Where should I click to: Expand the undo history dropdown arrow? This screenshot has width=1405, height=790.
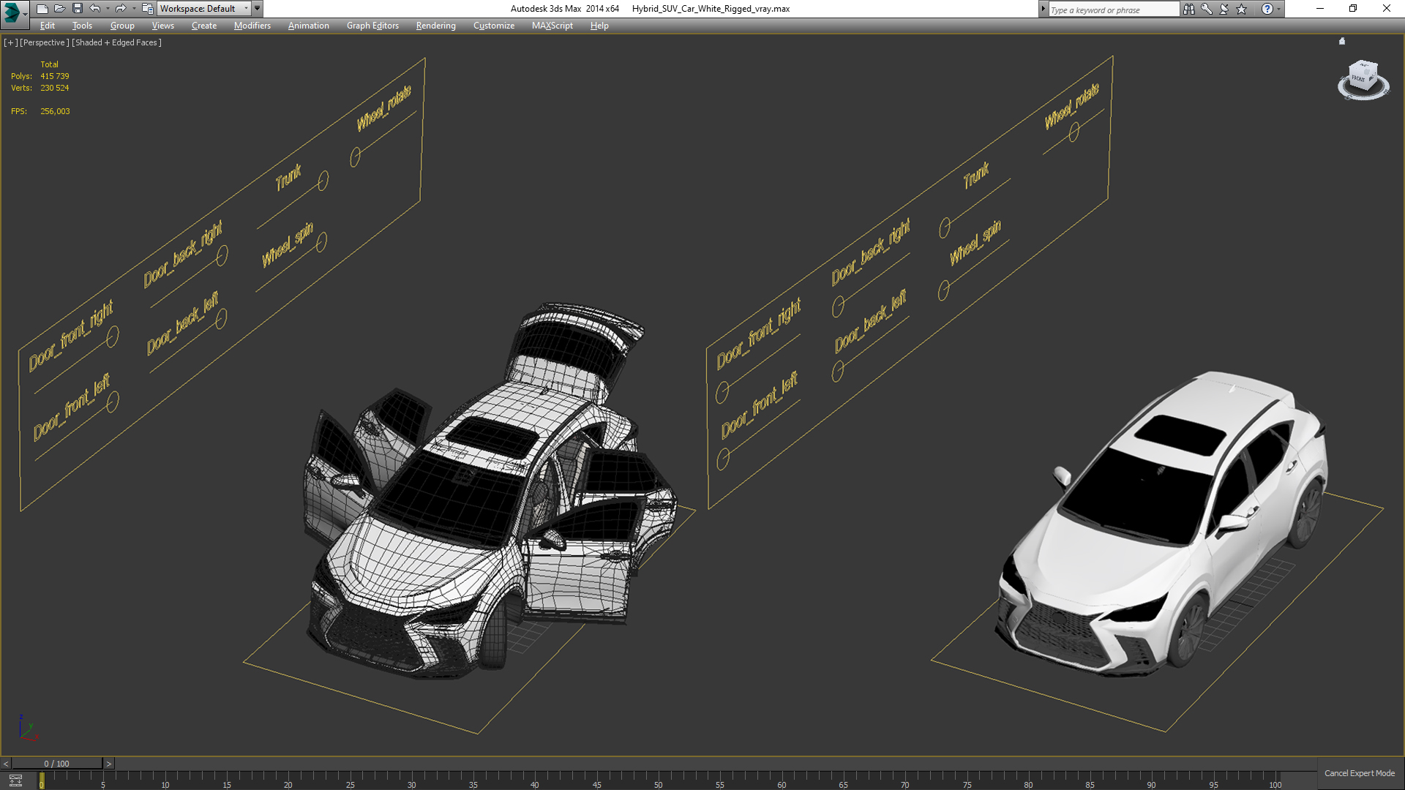point(108,9)
